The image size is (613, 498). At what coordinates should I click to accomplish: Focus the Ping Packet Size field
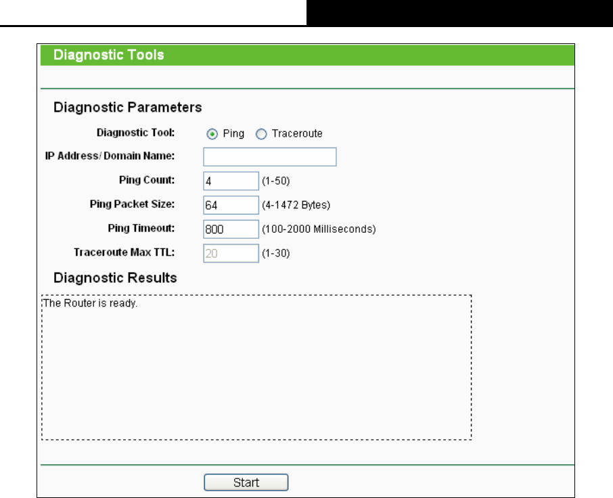pyautogui.click(x=231, y=205)
